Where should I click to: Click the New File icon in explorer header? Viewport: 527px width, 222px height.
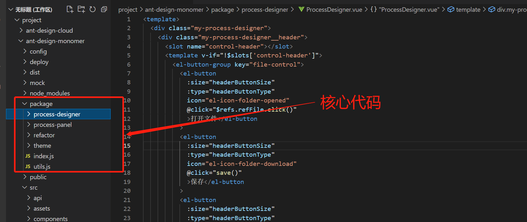coord(70,9)
